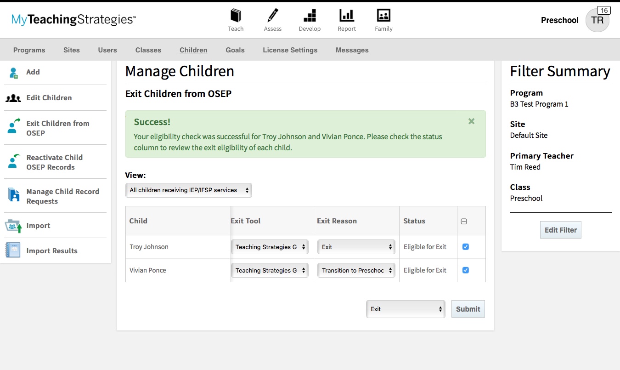This screenshot has height=370, width=620.
Task: Open Import Results via its notebook icon
Action: (14, 250)
